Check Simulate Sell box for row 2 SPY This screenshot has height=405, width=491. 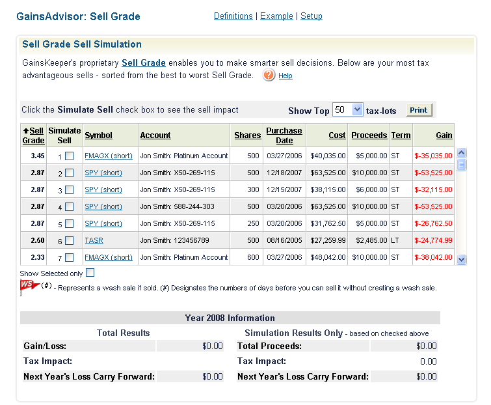tap(69, 173)
